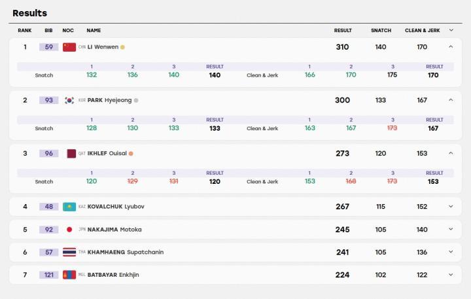Collapse PARK Hyejeong's attempt details
Image resolution: width=471 pixels, height=299 pixels.
[451, 99]
